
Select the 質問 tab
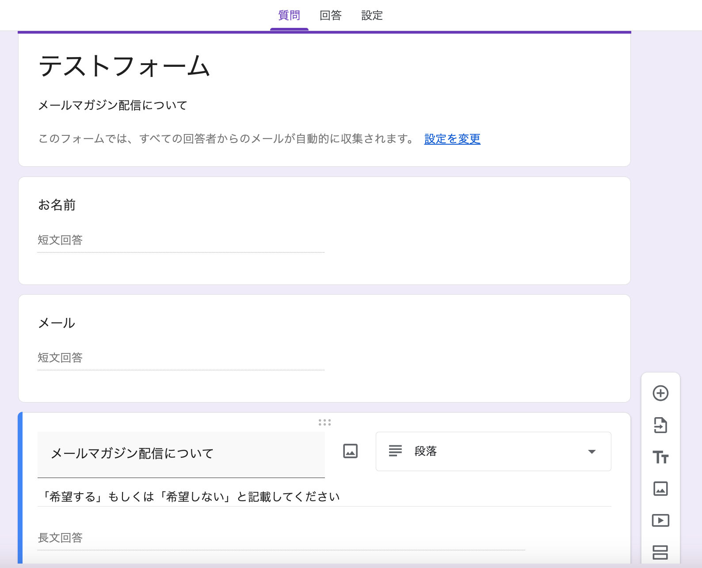pyautogui.click(x=289, y=15)
